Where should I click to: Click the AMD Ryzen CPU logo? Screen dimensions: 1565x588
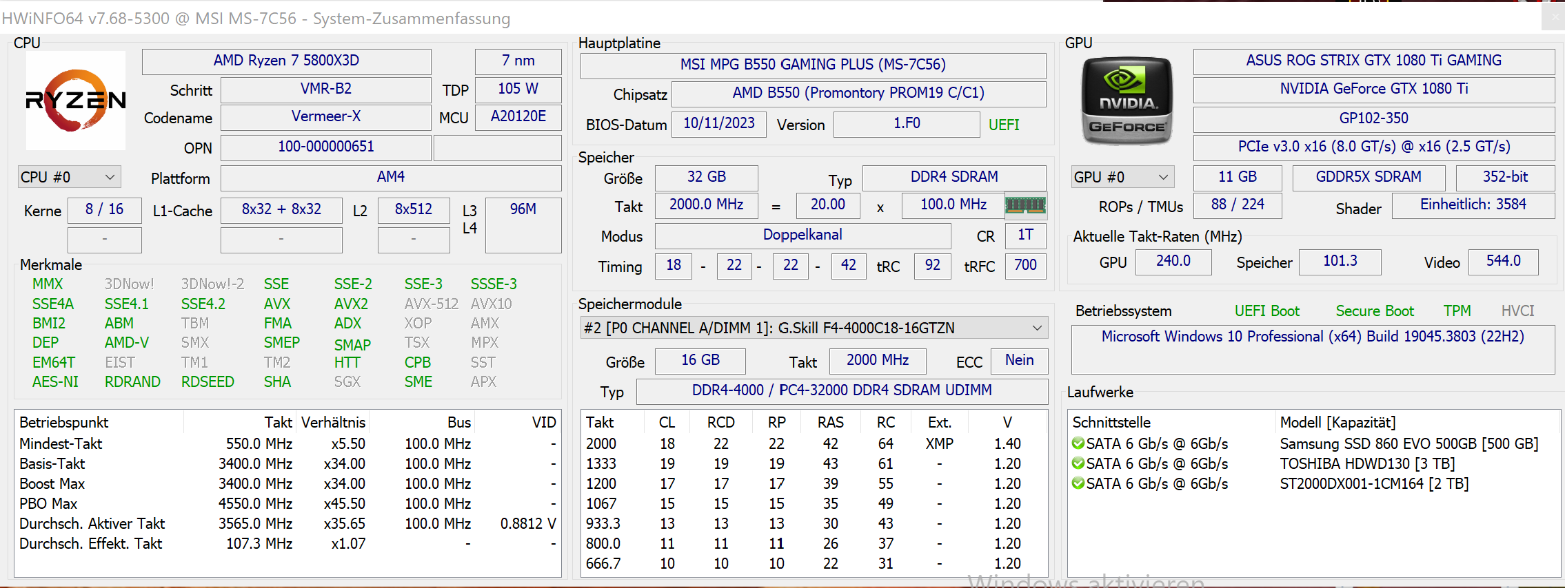(x=76, y=100)
